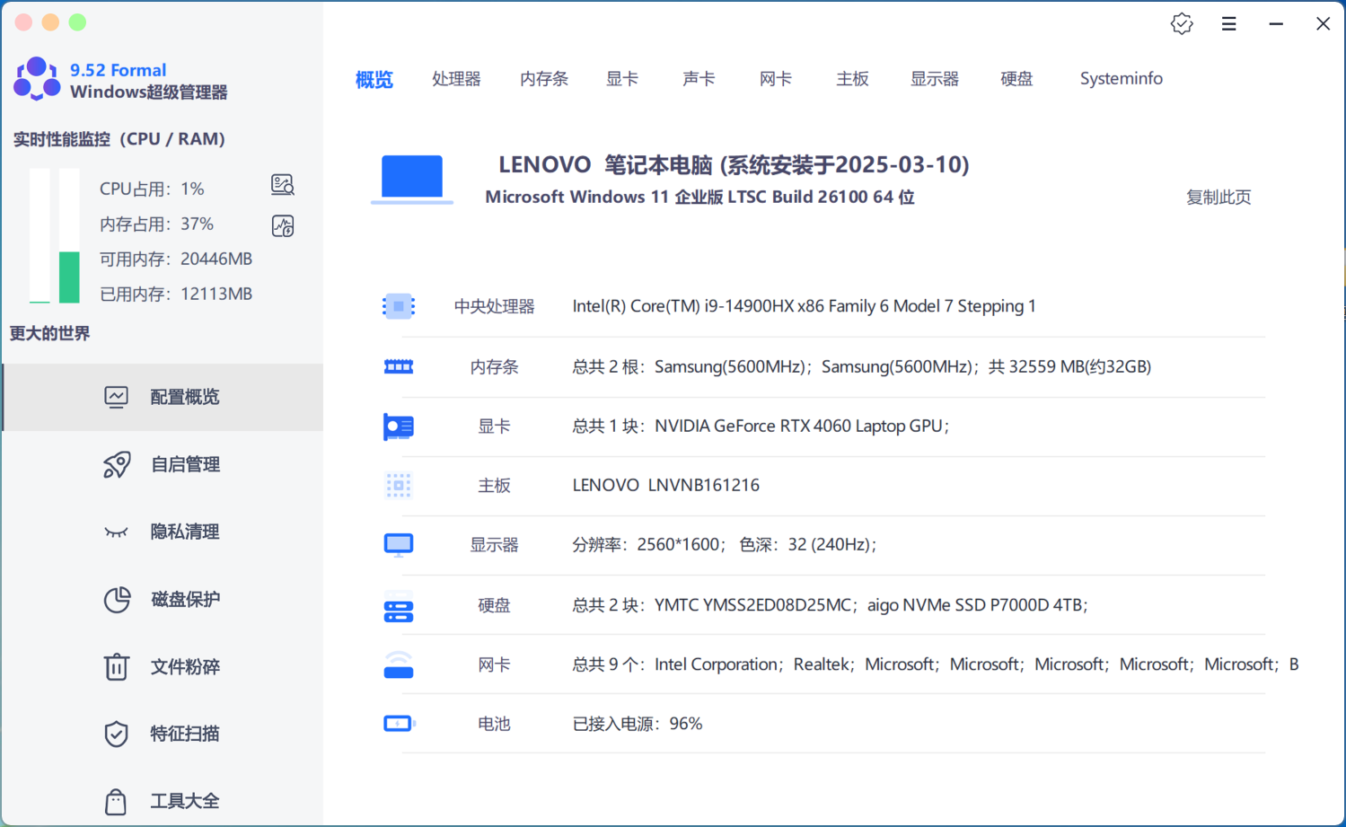Open the hamburger menu in title bar
The width and height of the screenshot is (1346, 827).
pos(1228,24)
